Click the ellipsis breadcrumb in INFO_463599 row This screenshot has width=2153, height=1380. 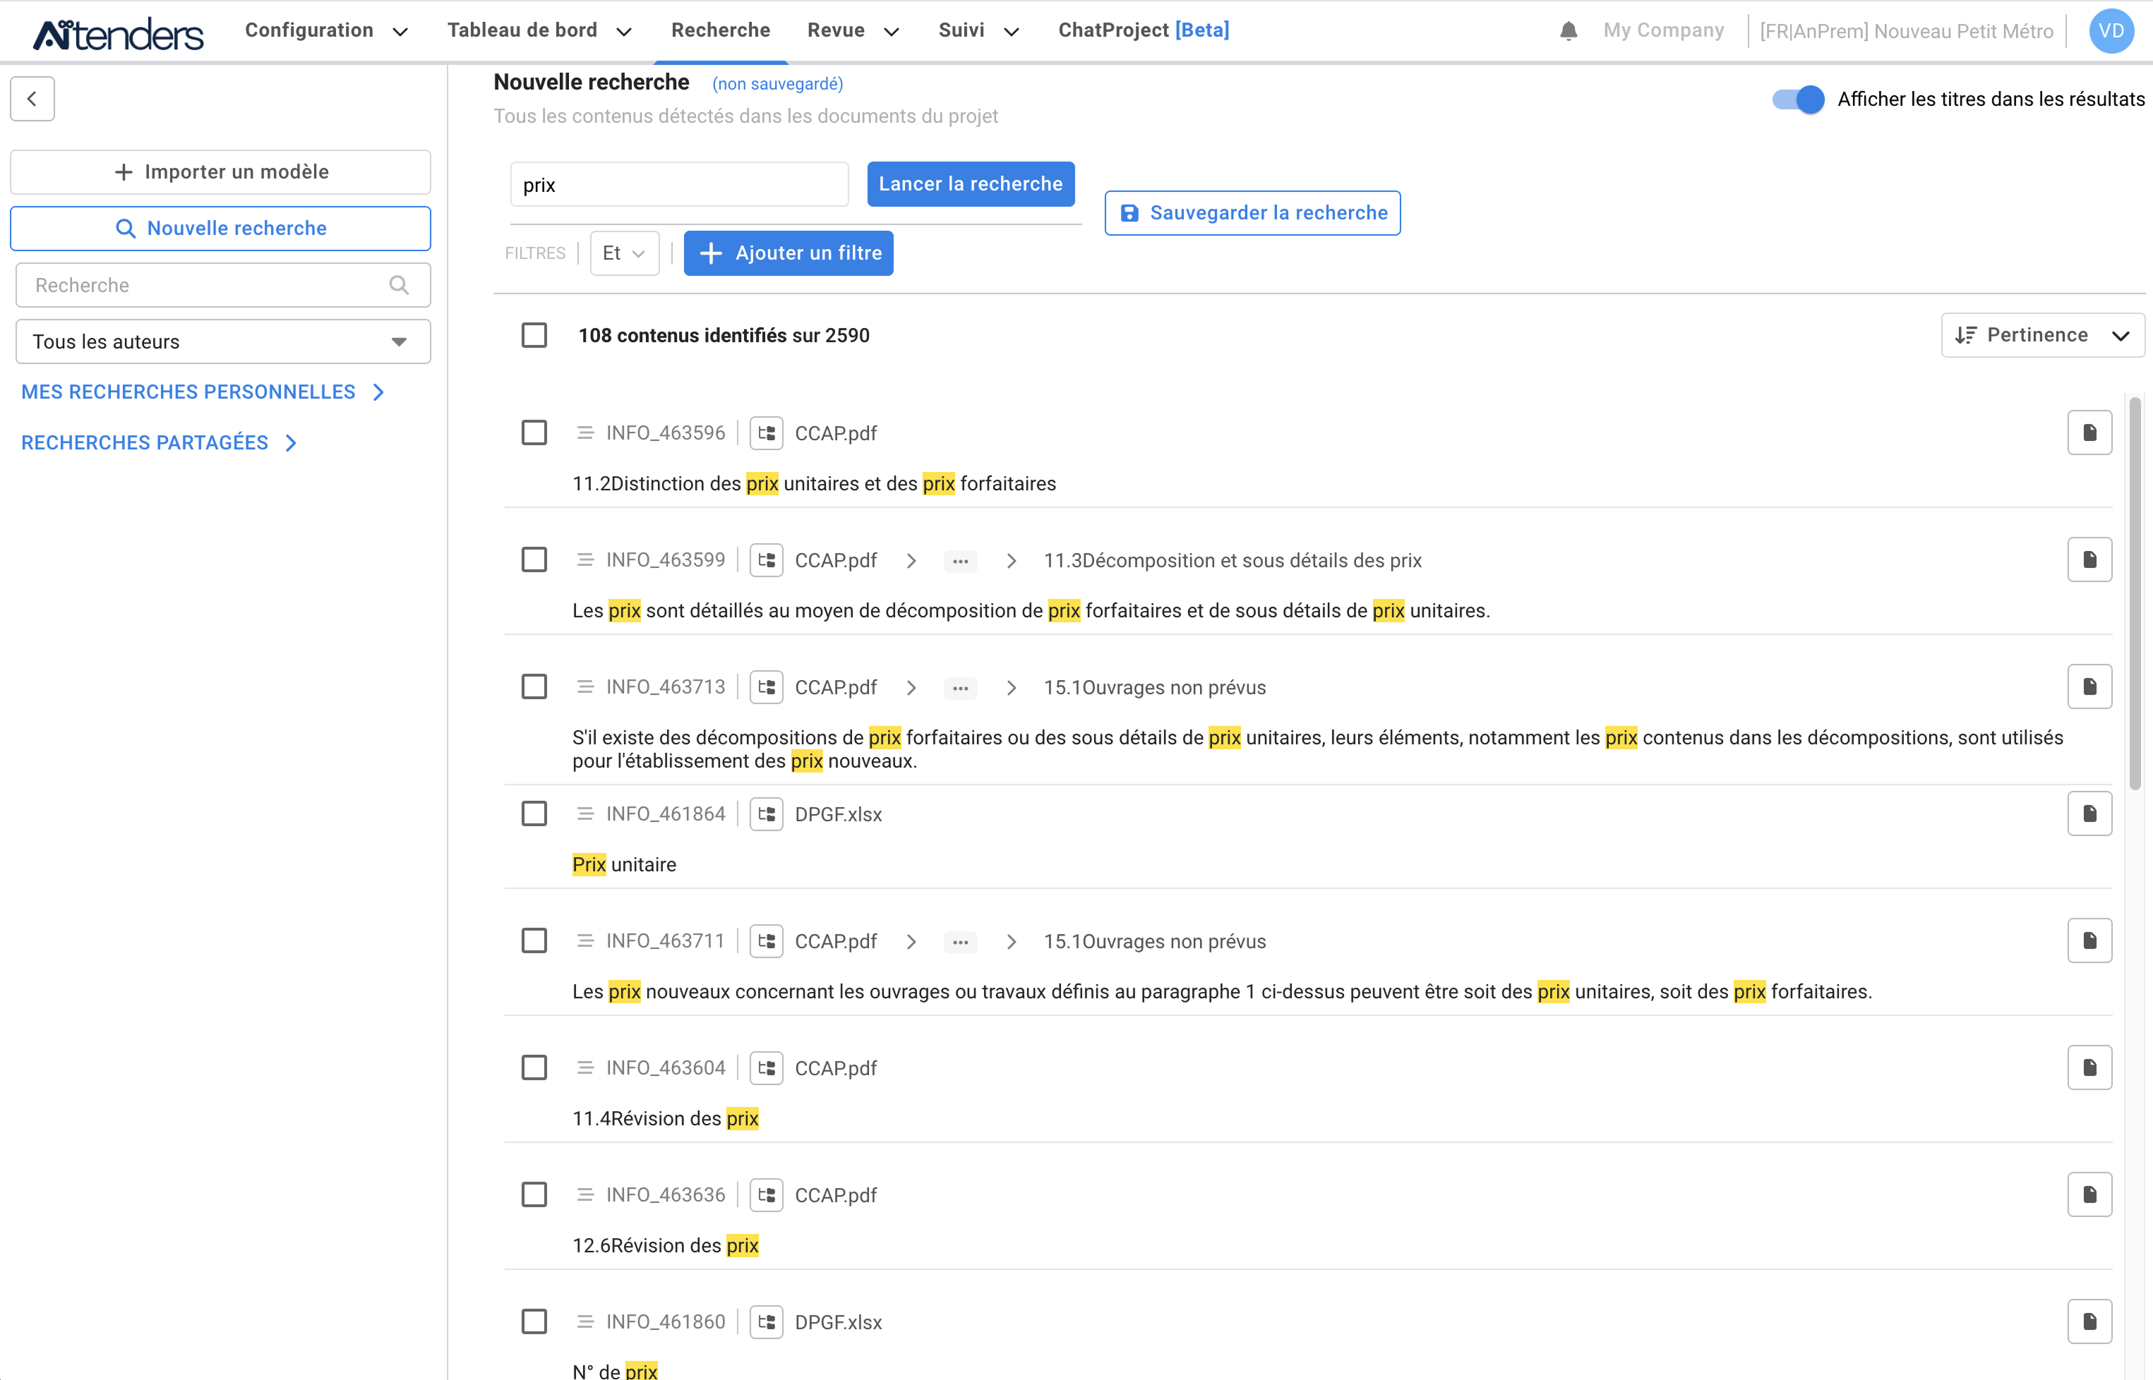click(x=960, y=561)
